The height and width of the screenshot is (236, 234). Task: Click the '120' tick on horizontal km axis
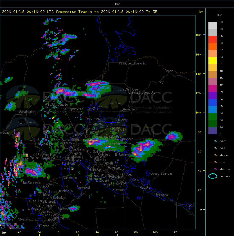175,232
